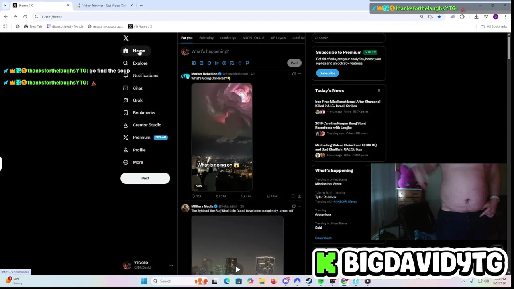Open Grok from the sidebar
The height and width of the screenshot is (289, 514).
point(133,100)
